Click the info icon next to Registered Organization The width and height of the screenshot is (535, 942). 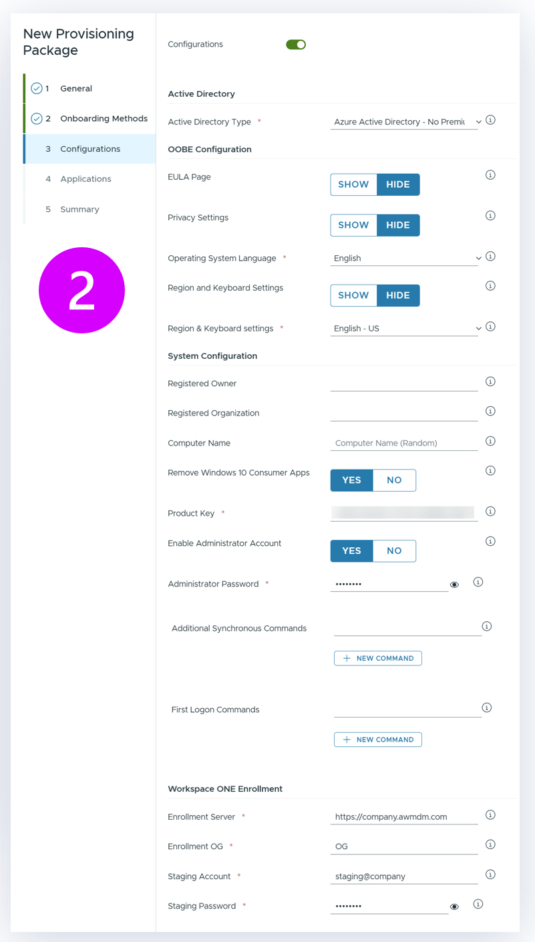[x=490, y=410]
